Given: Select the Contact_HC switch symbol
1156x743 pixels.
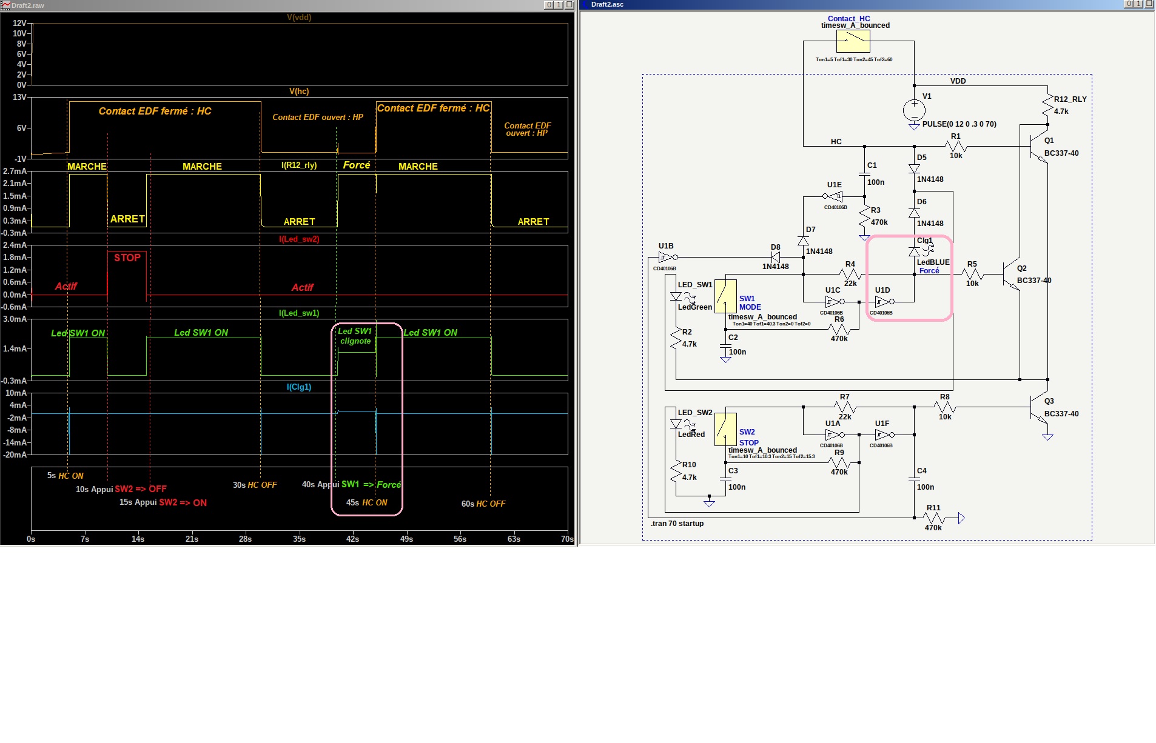Looking at the screenshot, I should 853,41.
